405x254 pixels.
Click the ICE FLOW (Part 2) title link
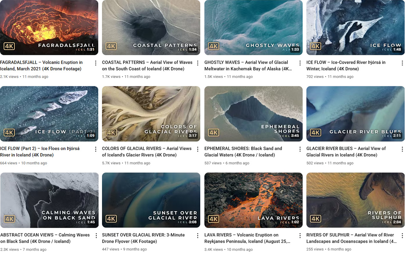42,151
